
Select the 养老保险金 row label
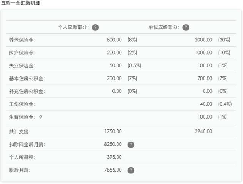click(x=22, y=40)
